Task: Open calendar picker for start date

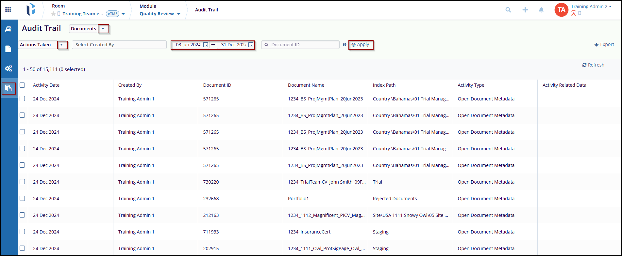Action: point(206,45)
